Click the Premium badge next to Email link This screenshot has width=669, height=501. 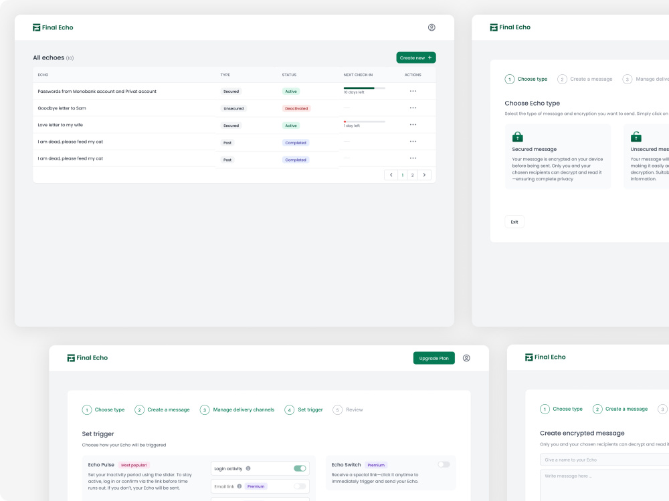pyautogui.click(x=256, y=486)
